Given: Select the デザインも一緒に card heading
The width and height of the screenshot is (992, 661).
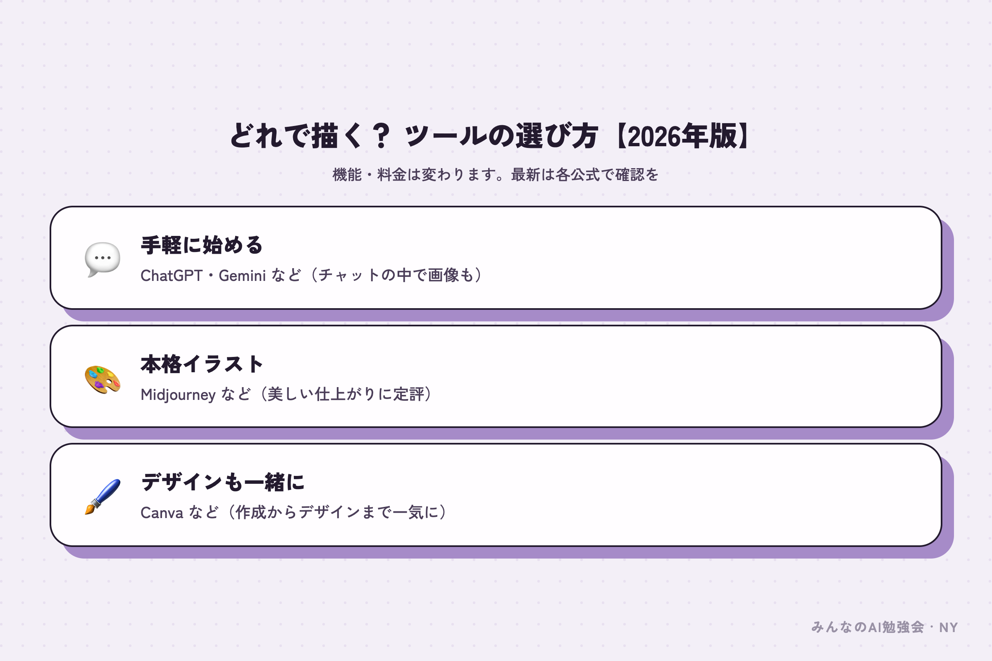Looking at the screenshot, I should tap(223, 482).
